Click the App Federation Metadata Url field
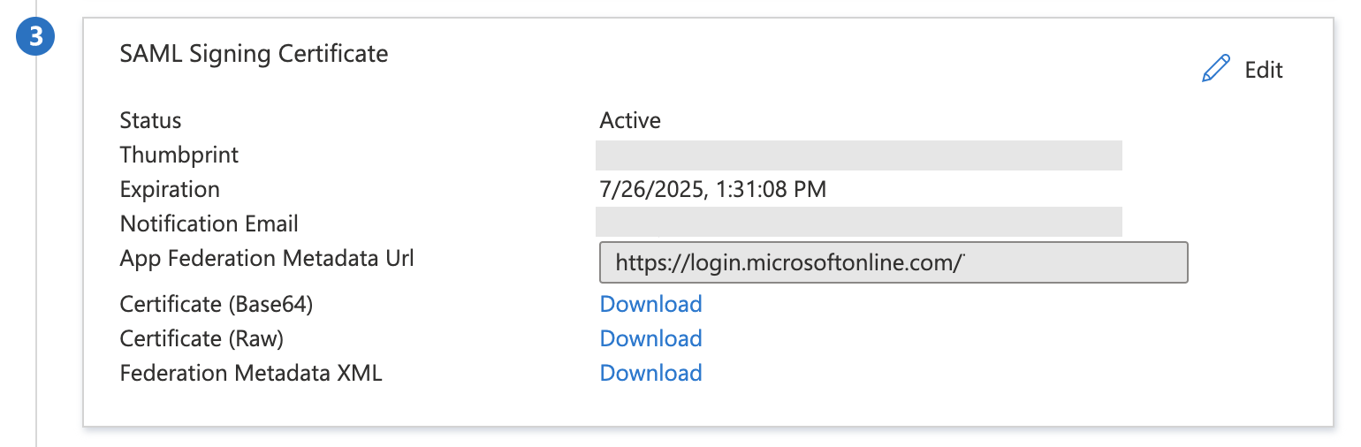 (893, 262)
